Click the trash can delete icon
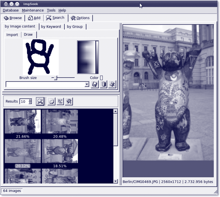 click(x=103, y=84)
